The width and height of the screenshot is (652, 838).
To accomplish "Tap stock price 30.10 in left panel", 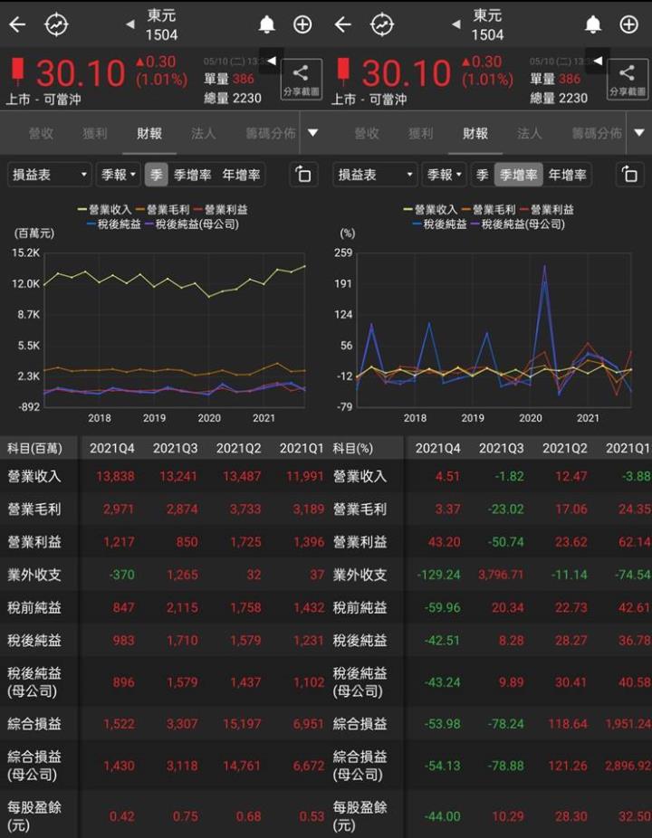I will tap(81, 72).
